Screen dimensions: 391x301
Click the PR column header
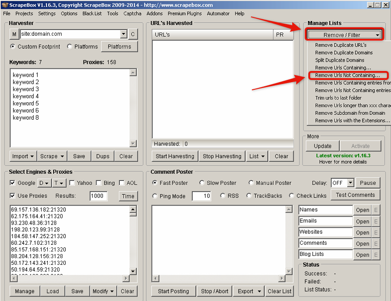point(283,35)
